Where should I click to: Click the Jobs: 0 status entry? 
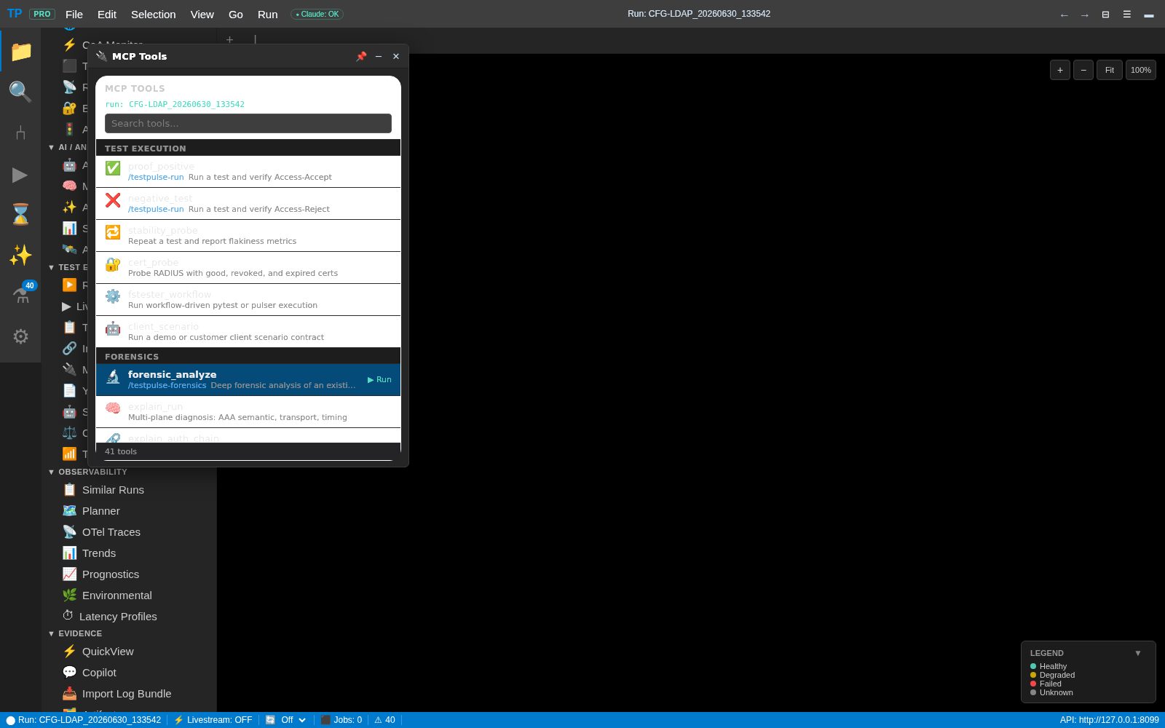341,720
